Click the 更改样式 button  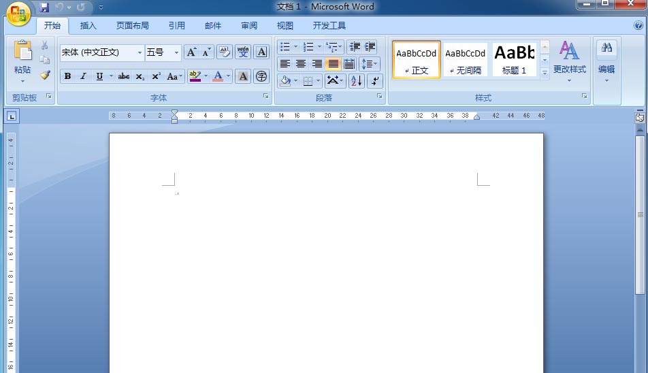(569, 61)
